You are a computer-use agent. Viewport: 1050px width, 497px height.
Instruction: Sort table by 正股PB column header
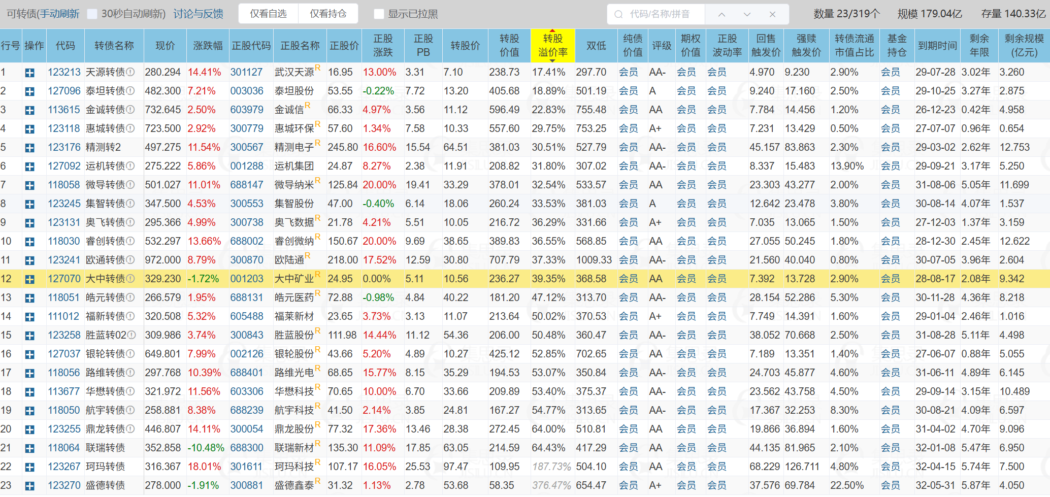point(423,46)
